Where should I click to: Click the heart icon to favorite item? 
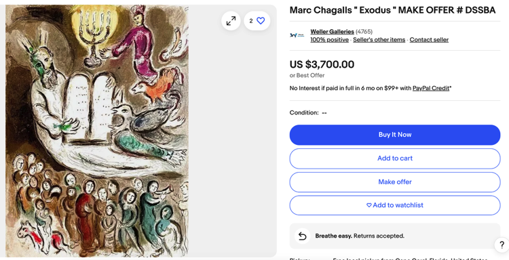pyautogui.click(x=261, y=21)
